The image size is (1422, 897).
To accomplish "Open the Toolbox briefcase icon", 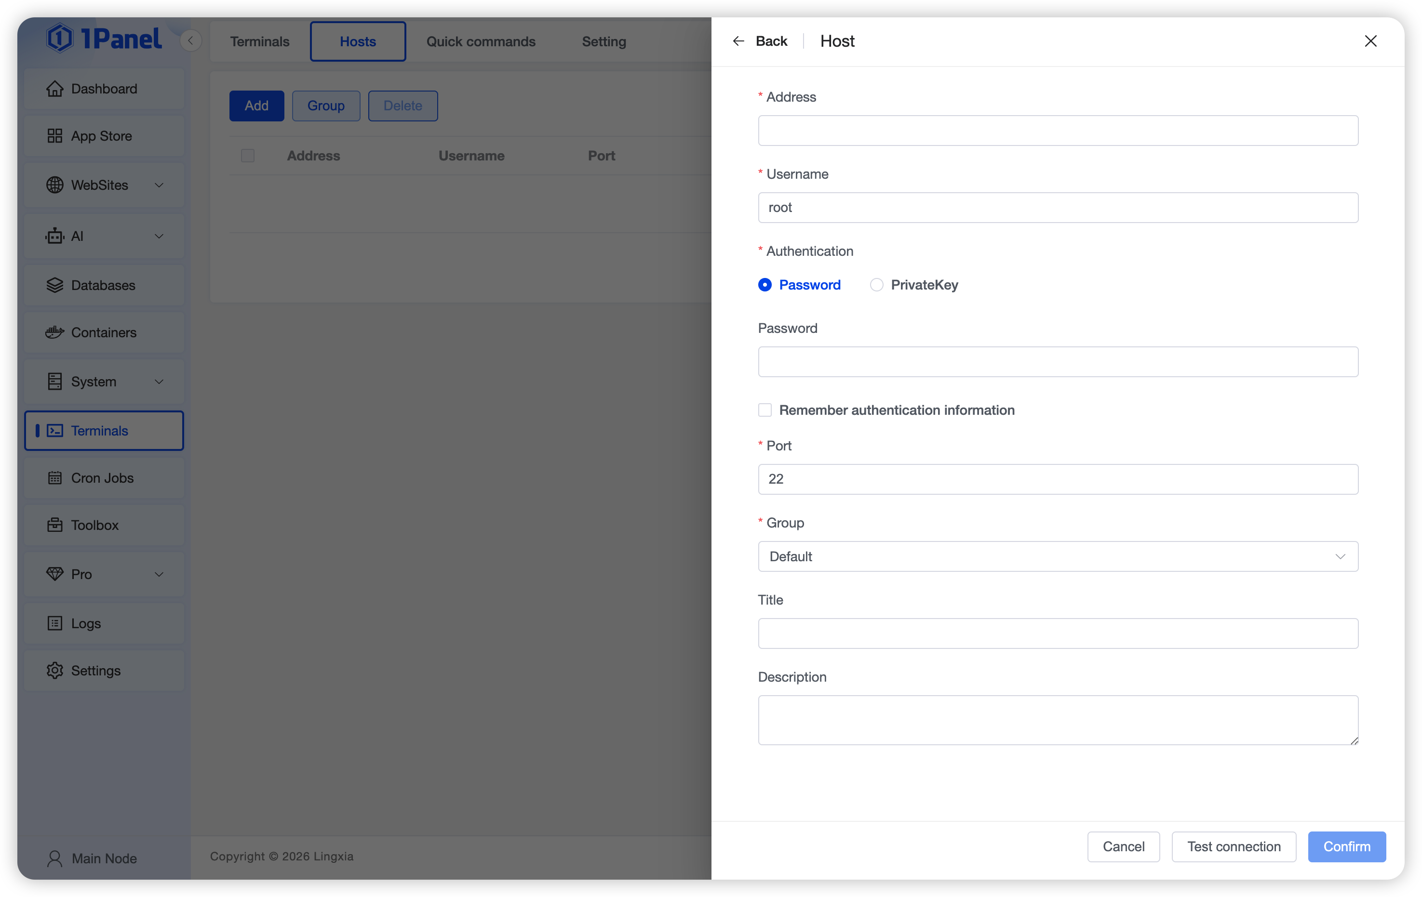I will [x=54, y=525].
